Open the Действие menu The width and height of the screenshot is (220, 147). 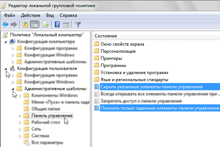30,15
